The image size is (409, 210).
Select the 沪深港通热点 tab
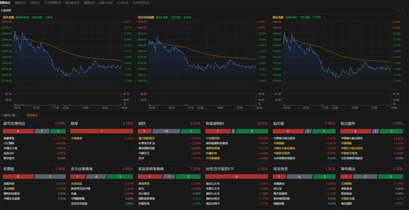click(x=53, y=2)
